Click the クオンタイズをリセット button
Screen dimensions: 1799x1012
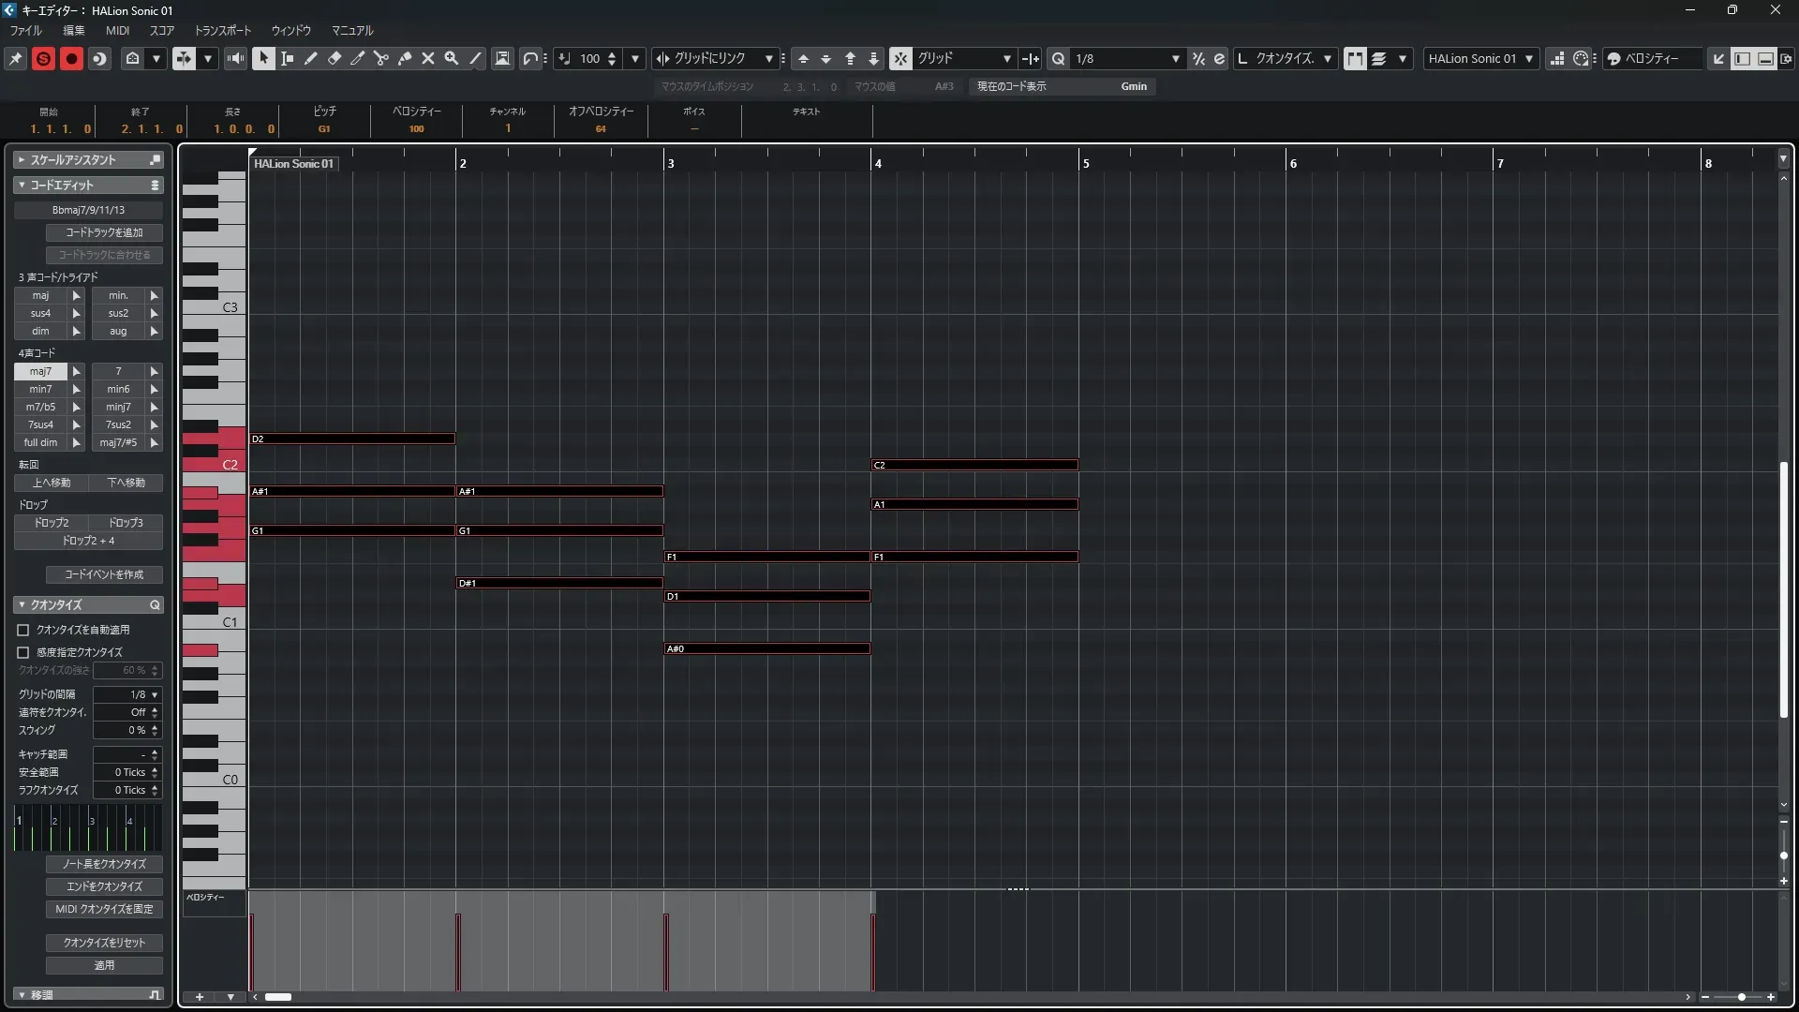[x=104, y=943]
